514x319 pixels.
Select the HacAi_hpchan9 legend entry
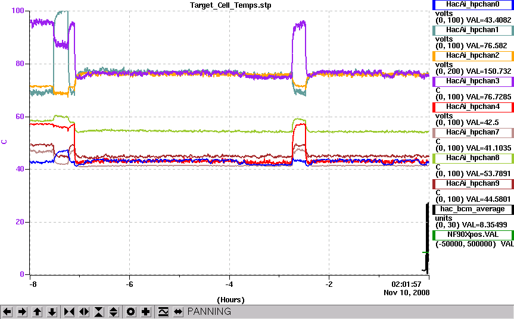(473, 183)
